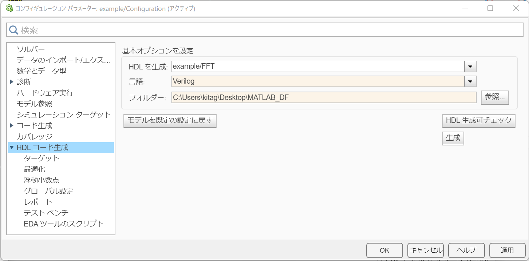529x261 pixels.
Task: Click the フォルダー path input field
Action: [x=323, y=97]
